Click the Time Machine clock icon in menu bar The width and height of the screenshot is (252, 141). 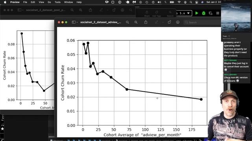(x=147, y=2)
